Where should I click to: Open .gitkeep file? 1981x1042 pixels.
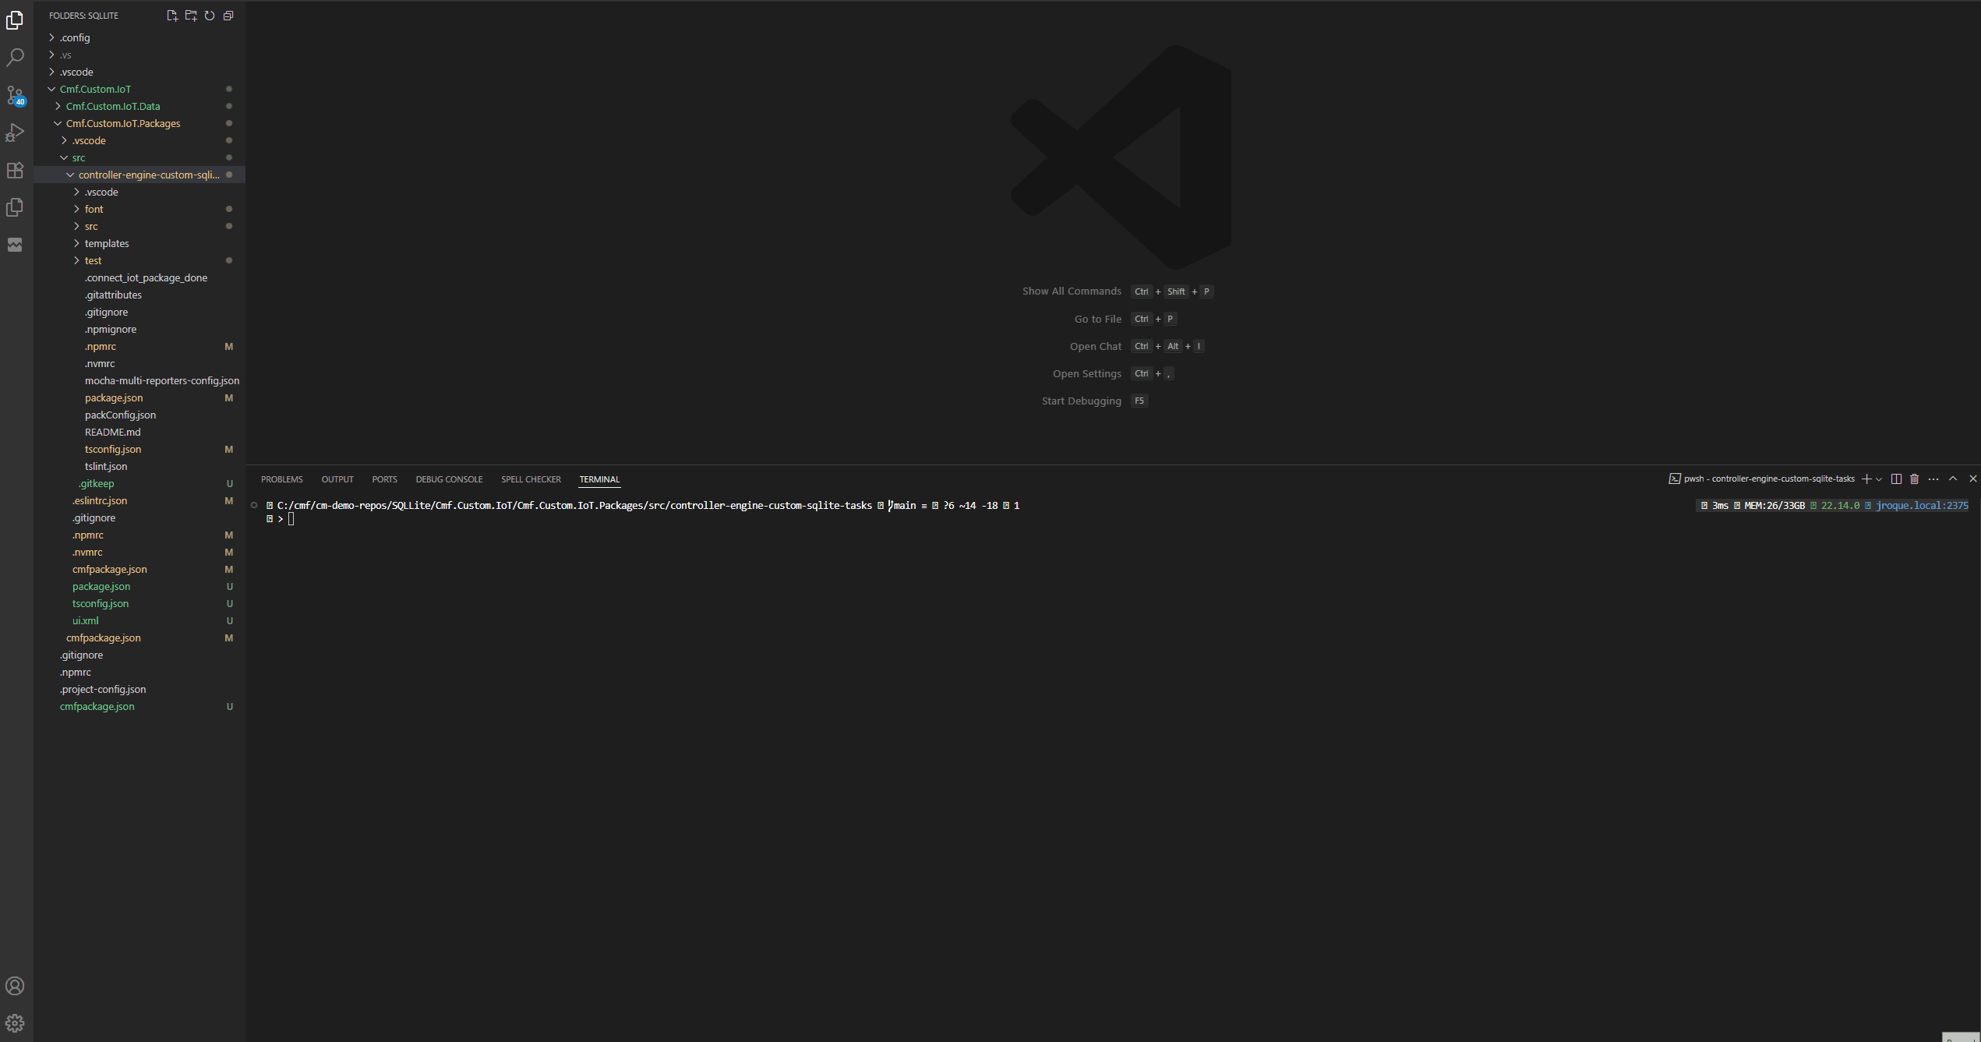(140, 483)
